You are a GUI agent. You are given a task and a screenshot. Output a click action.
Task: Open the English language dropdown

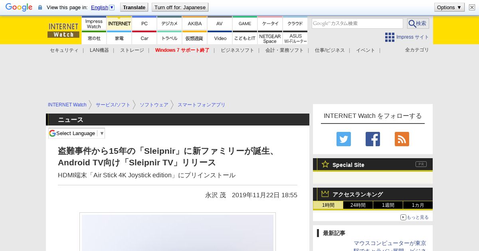click(103, 7)
